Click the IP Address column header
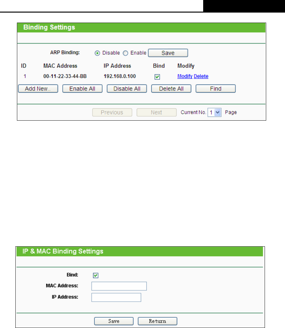 [x=117, y=66]
